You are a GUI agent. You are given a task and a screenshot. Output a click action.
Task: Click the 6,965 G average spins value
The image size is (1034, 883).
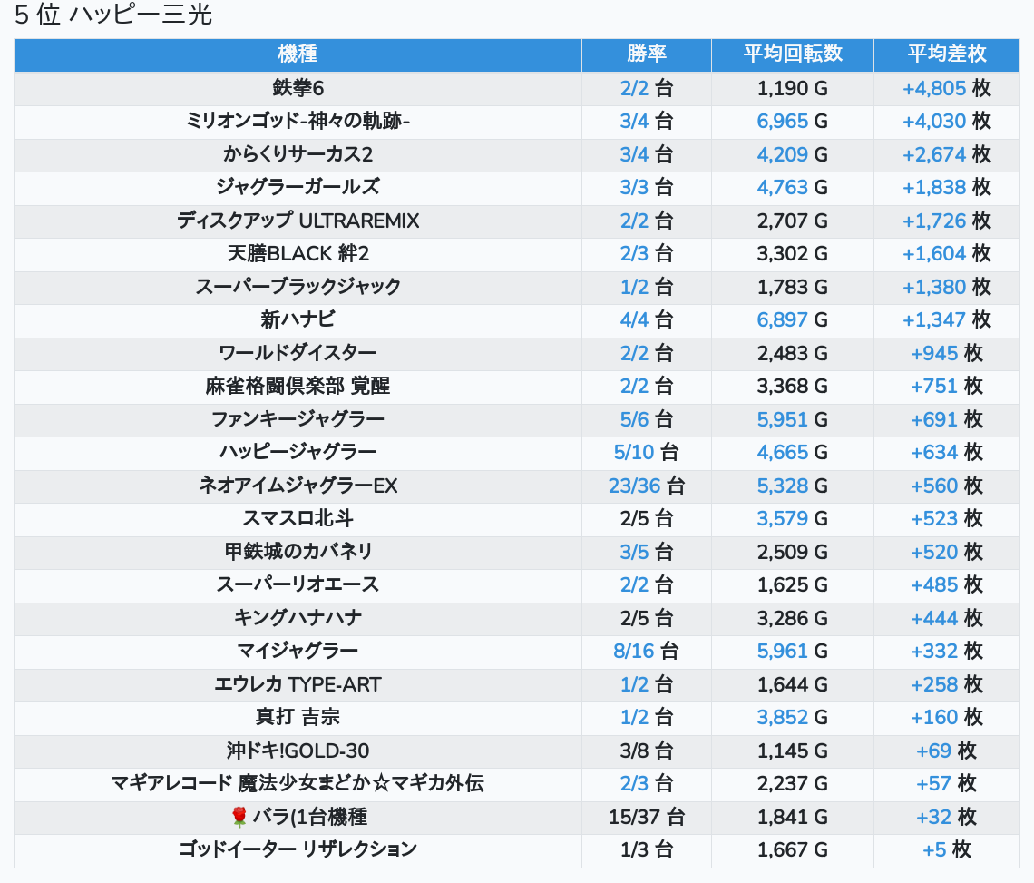tap(793, 122)
